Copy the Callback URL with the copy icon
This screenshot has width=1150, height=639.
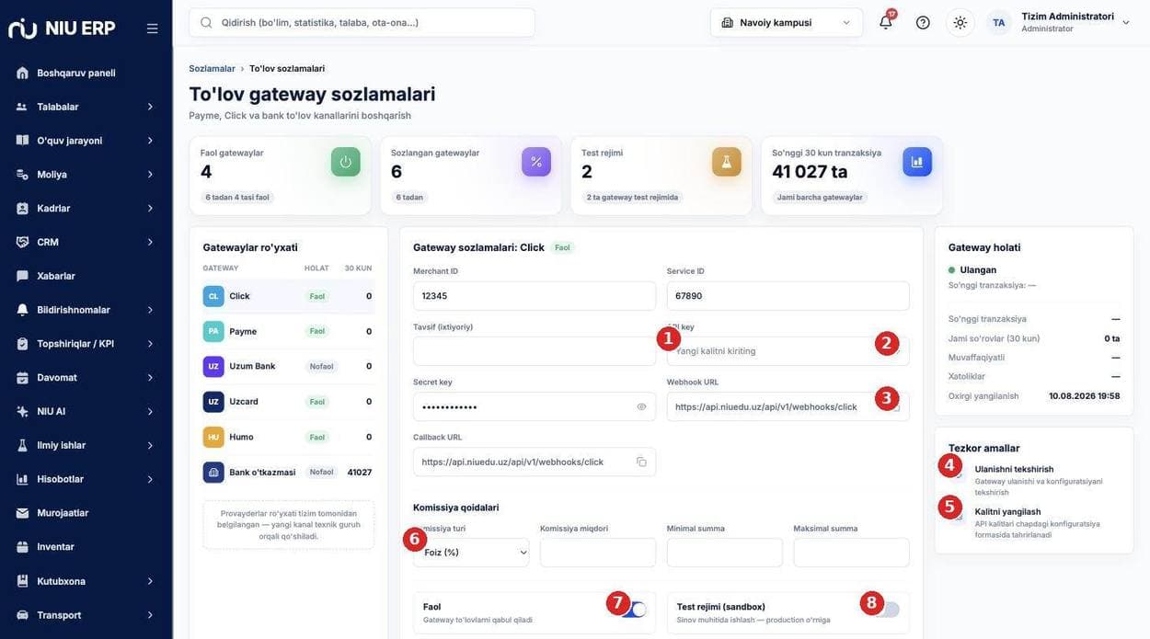pyautogui.click(x=641, y=462)
